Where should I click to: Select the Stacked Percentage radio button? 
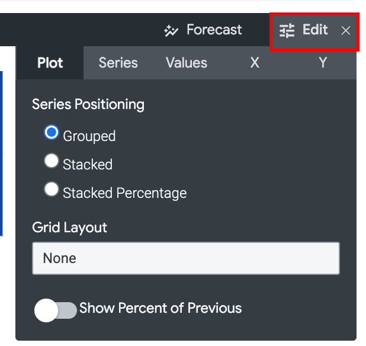[52, 189]
